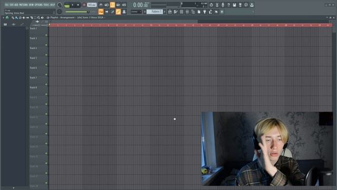Open the tempo tapper icon

click(x=211, y=12)
